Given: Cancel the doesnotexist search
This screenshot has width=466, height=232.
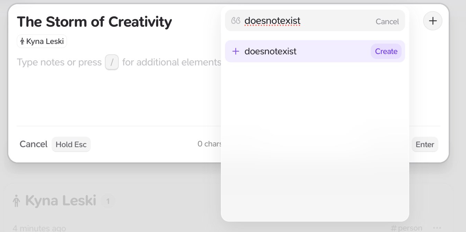Looking at the screenshot, I should [387, 21].
